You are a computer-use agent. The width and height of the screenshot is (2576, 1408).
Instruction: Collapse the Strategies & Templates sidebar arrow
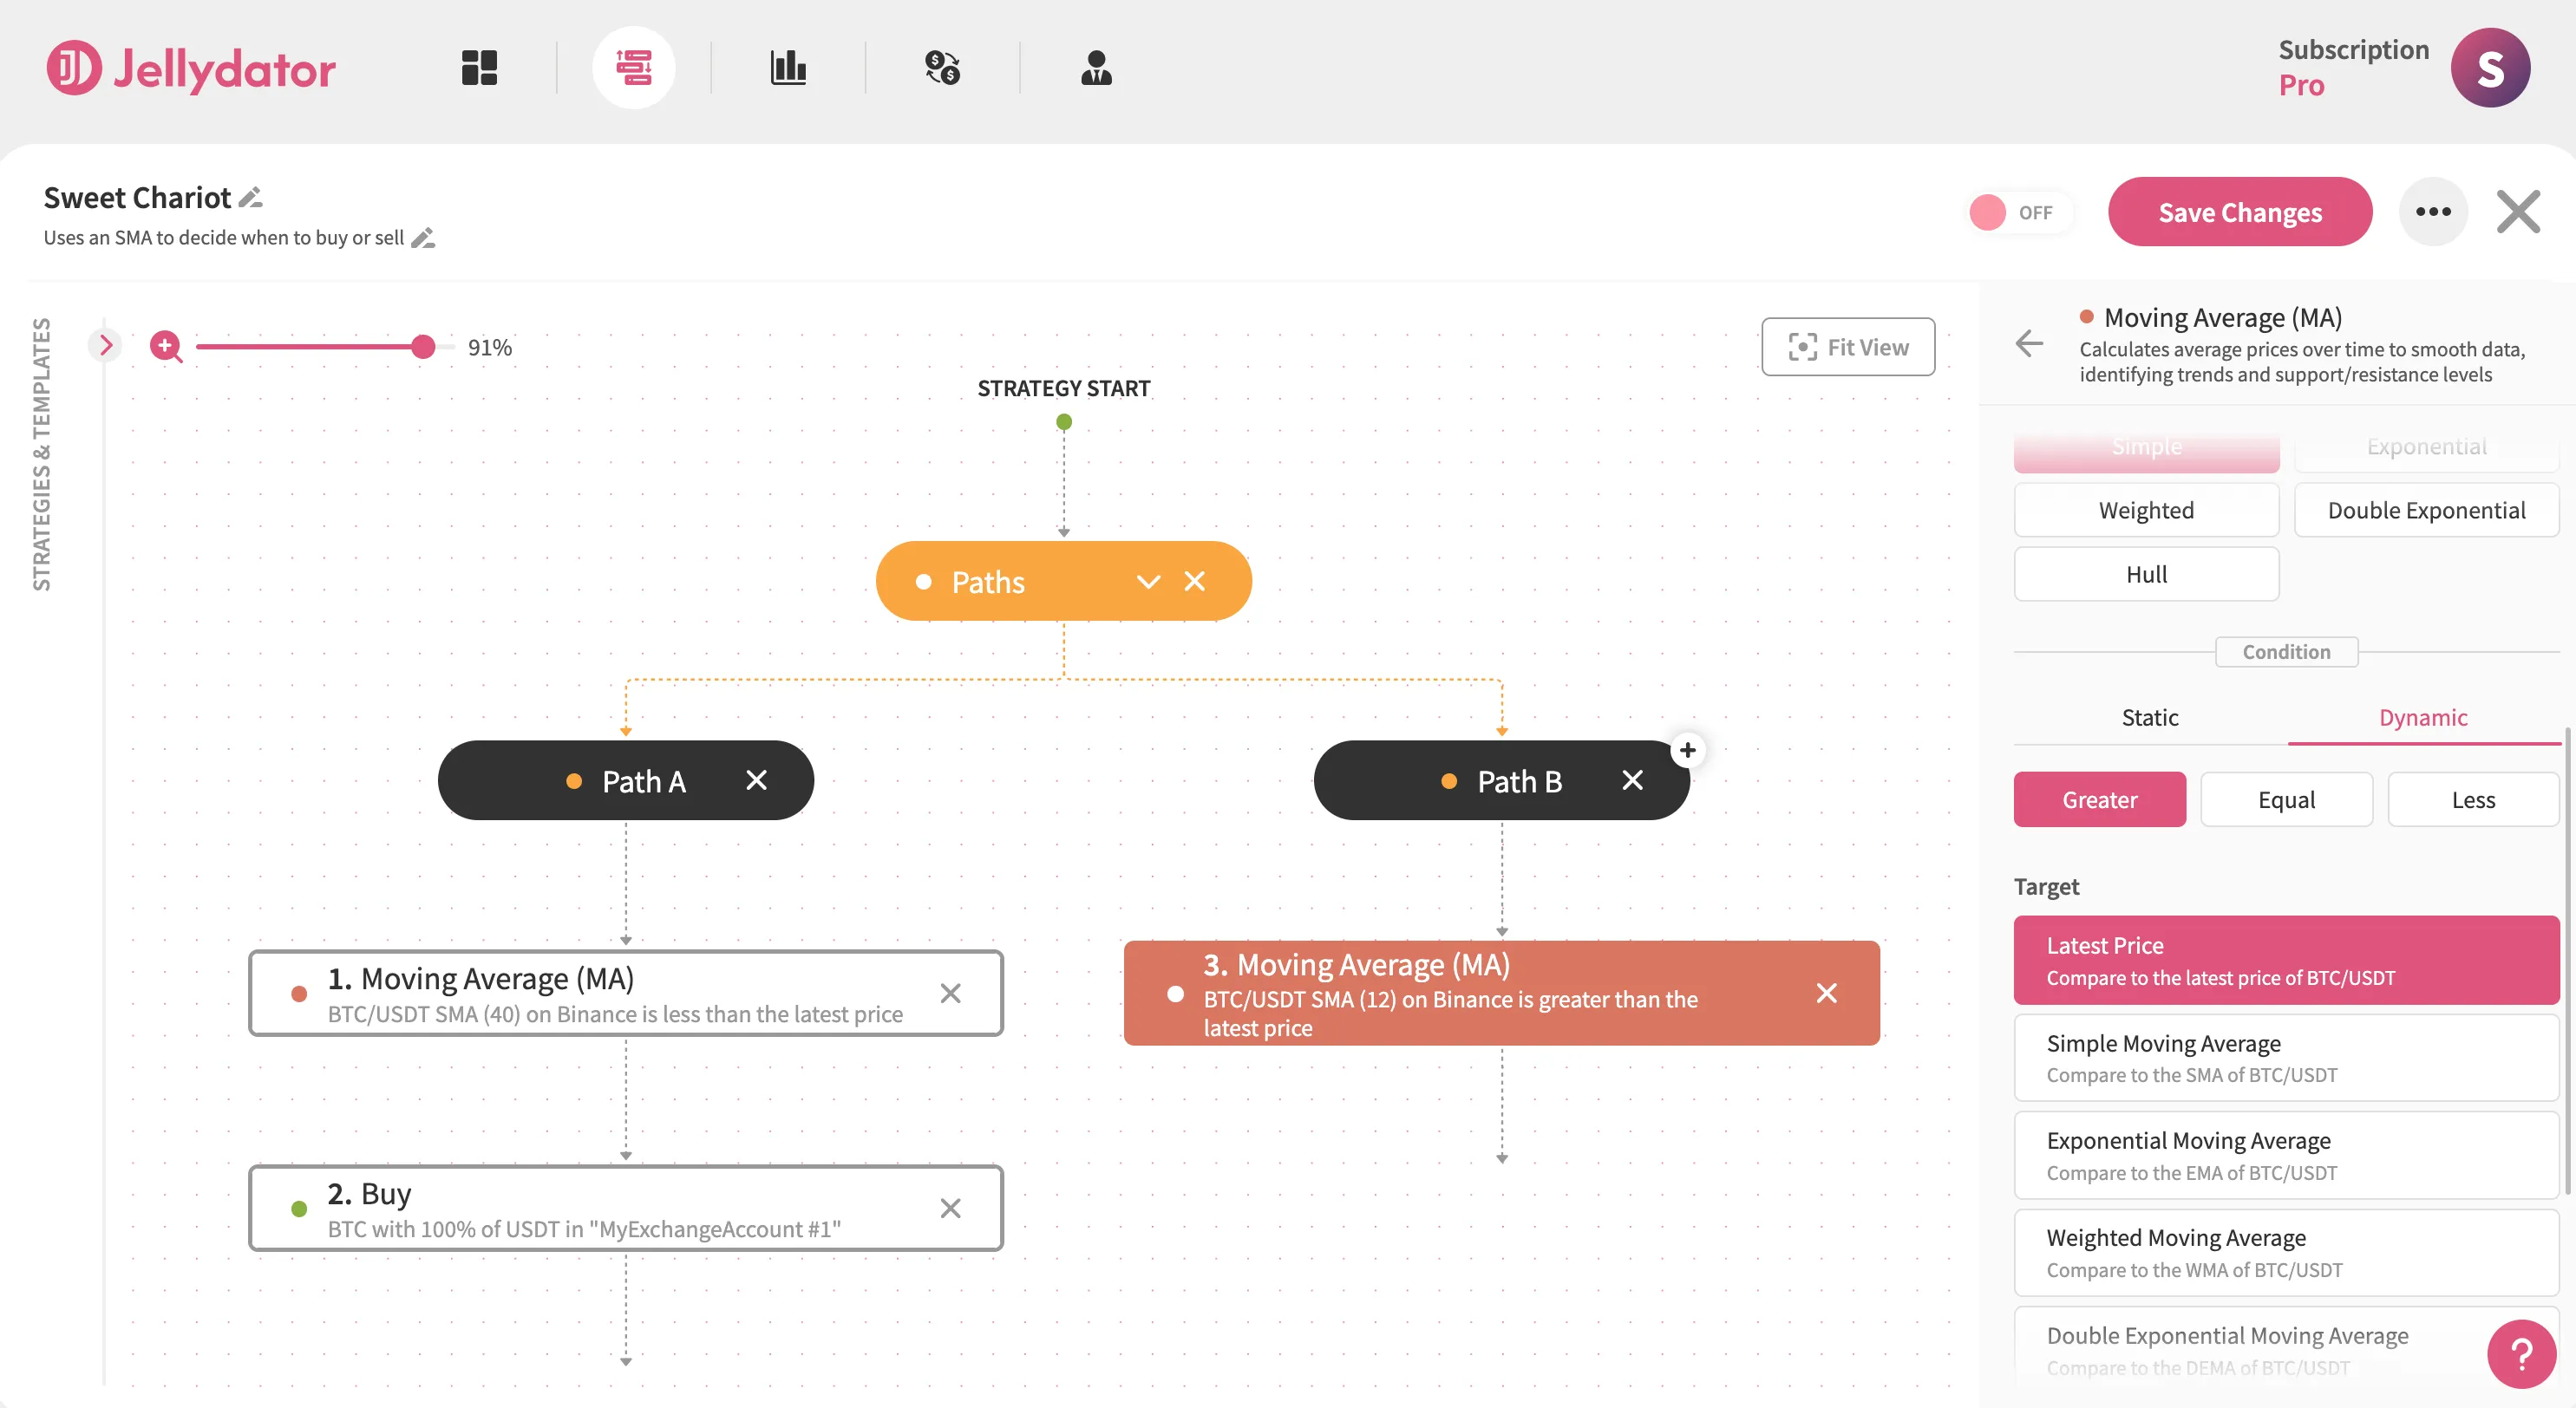106,345
